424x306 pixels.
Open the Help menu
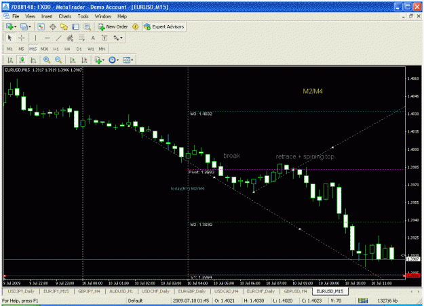coord(122,16)
